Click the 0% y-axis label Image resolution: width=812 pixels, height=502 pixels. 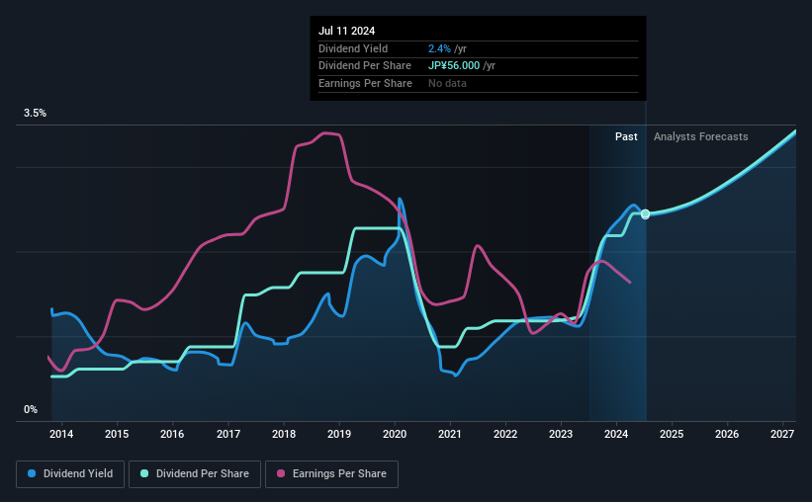[31, 409]
